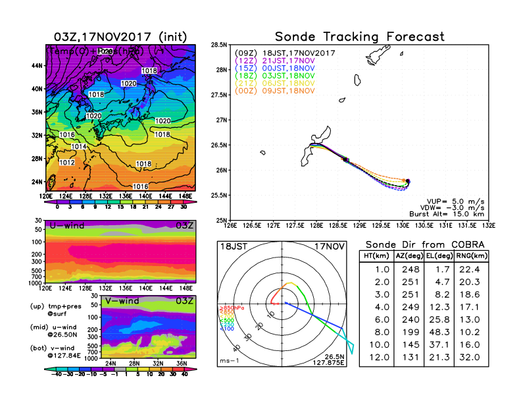Image resolution: width=521 pixels, height=403 pixels.
Task: Click the U-wind cross-section plot
Action: [x=120, y=252]
